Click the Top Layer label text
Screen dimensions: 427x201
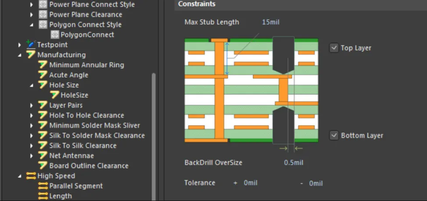click(356, 48)
